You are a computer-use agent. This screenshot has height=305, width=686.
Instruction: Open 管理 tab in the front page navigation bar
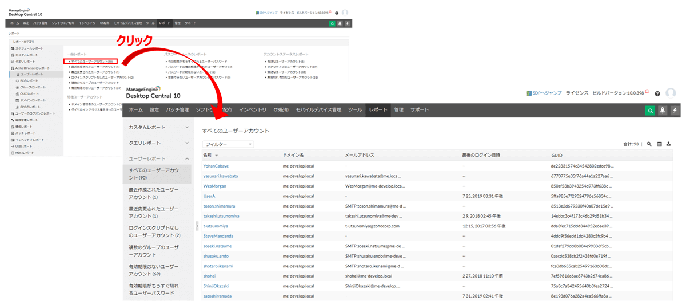coord(398,110)
